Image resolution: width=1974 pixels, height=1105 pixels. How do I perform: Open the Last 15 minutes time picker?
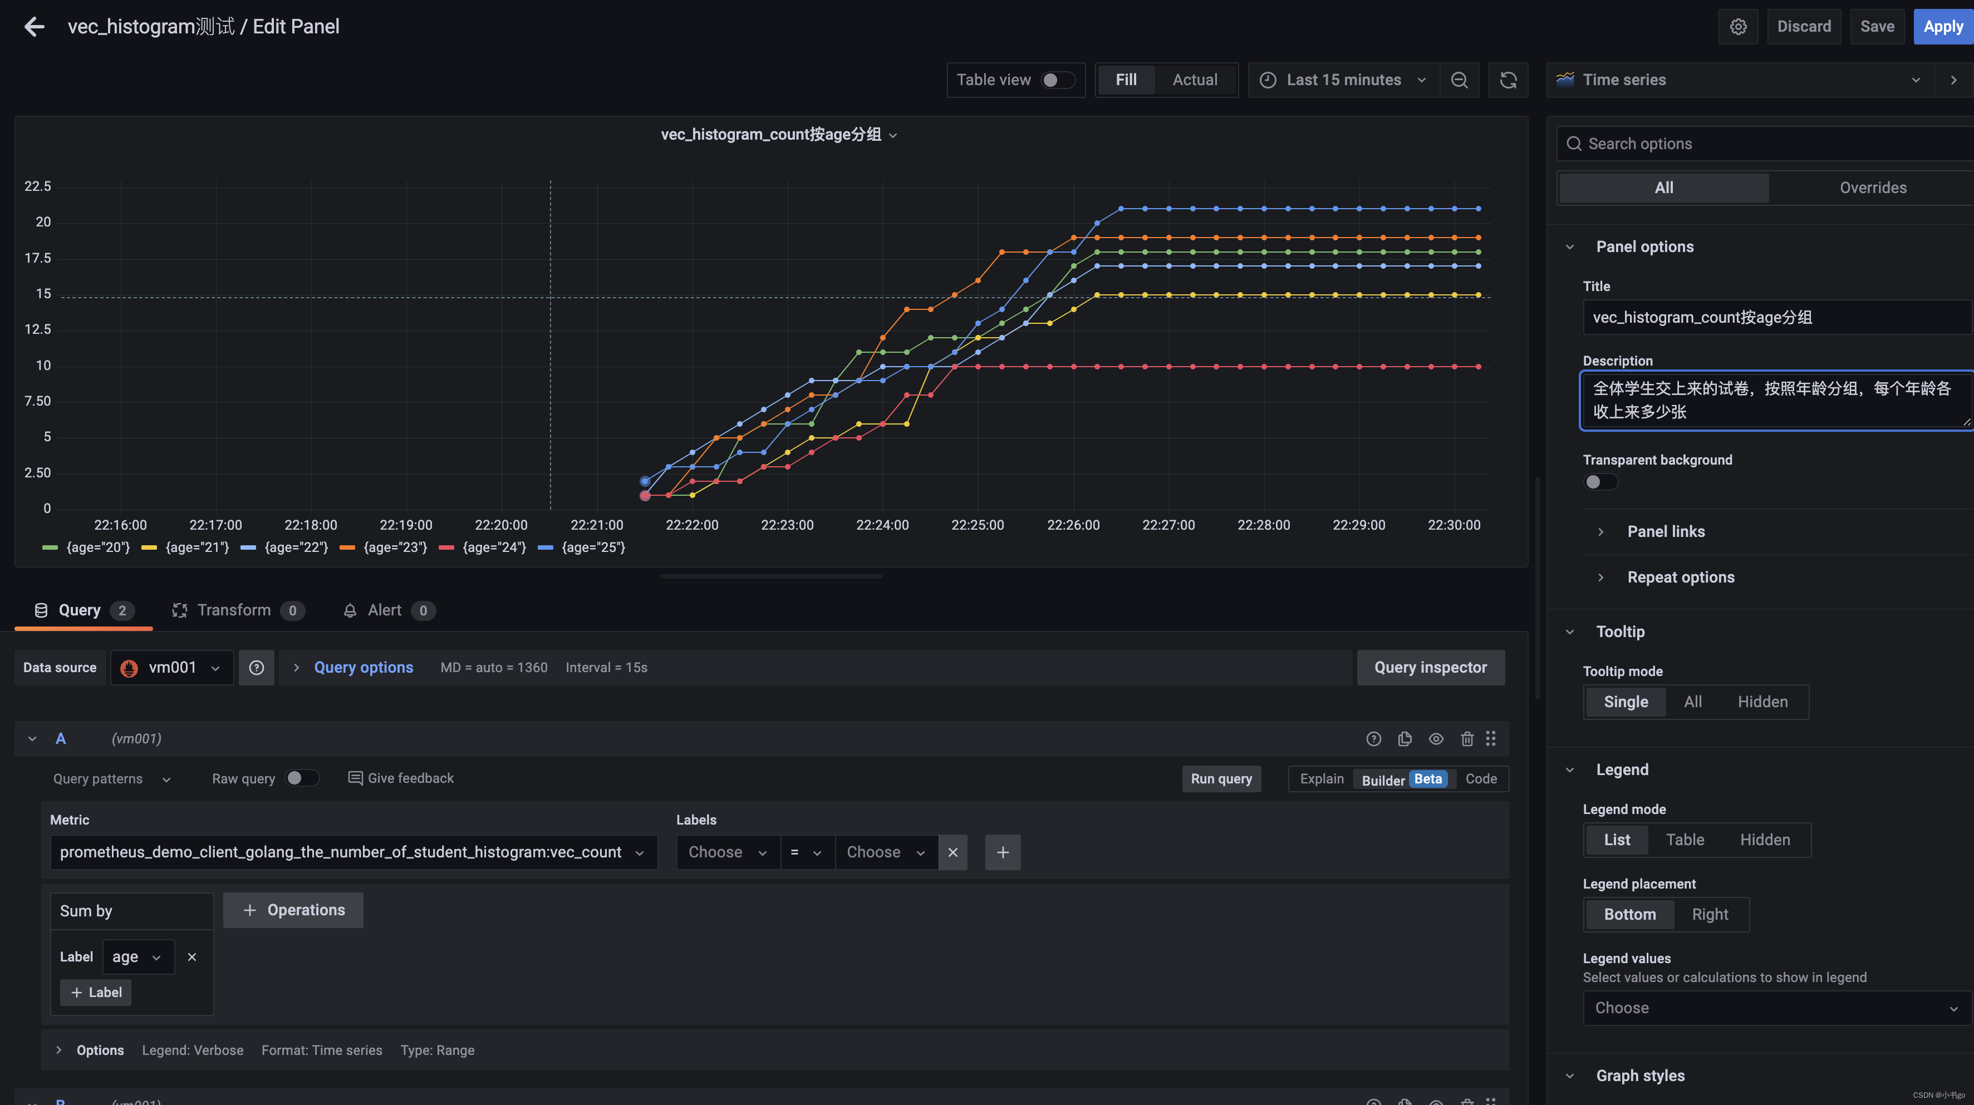1343,80
